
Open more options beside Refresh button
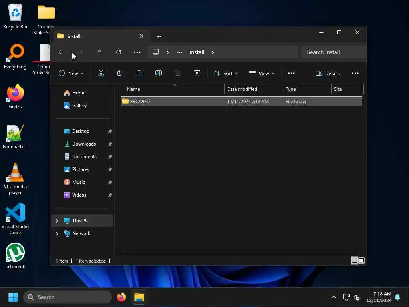click(137, 52)
